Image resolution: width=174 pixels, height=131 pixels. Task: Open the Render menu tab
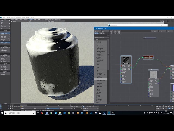pos(31,19)
